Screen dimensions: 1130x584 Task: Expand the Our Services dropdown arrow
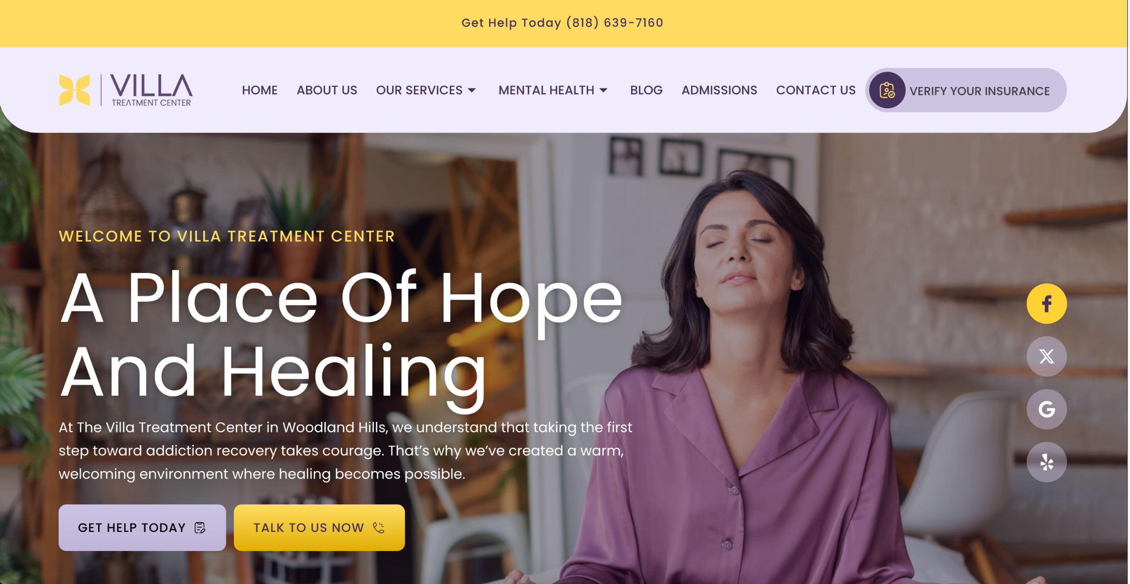pyautogui.click(x=472, y=90)
